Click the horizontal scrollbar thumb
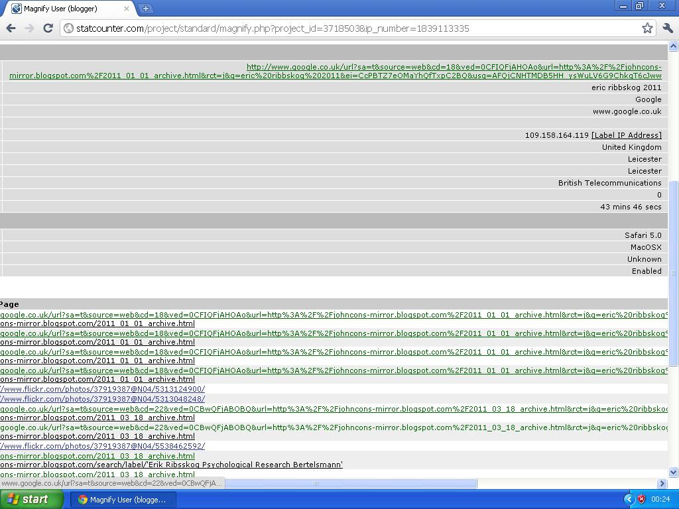Viewport: 679px width, 509px height. pyautogui.click(x=351, y=483)
